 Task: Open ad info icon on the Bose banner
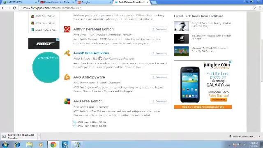pyautogui.click(x=58, y=39)
